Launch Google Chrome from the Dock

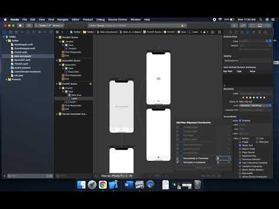103,185
